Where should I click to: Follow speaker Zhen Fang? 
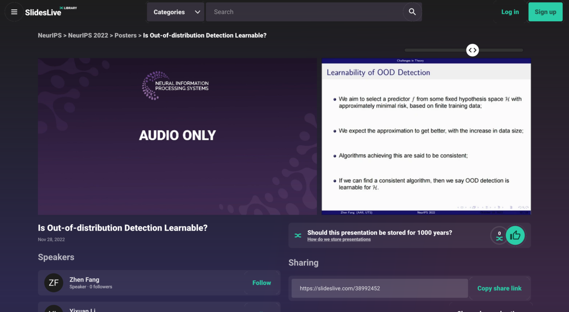pos(262,283)
